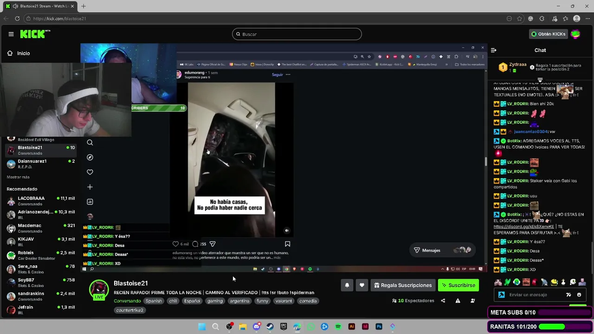Click the KICK logo
The width and height of the screenshot is (594, 334).
35,34
